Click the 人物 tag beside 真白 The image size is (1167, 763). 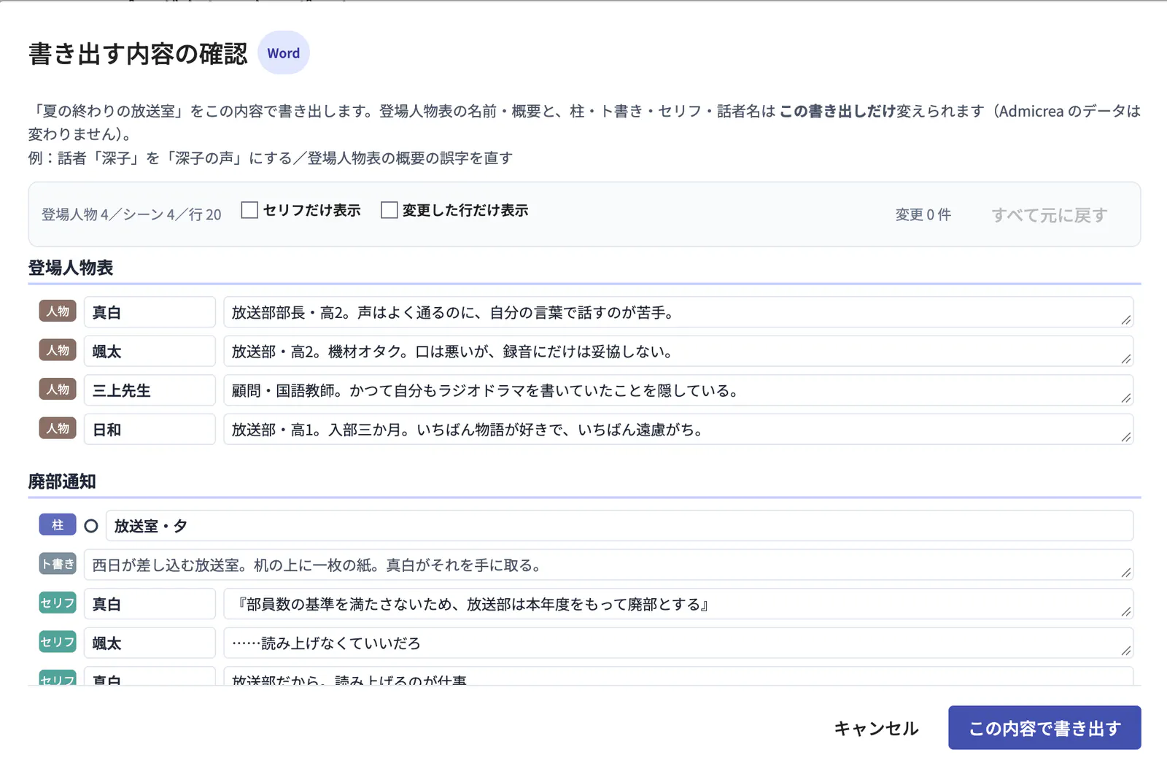tap(58, 311)
